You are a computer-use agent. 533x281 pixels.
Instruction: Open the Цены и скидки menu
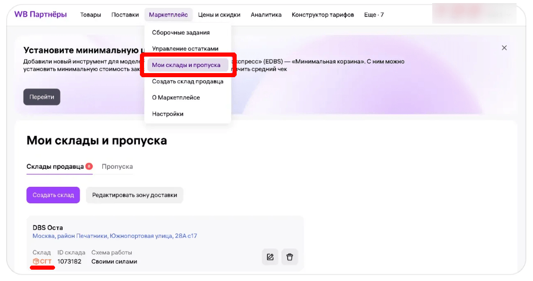(x=219, y=15)
